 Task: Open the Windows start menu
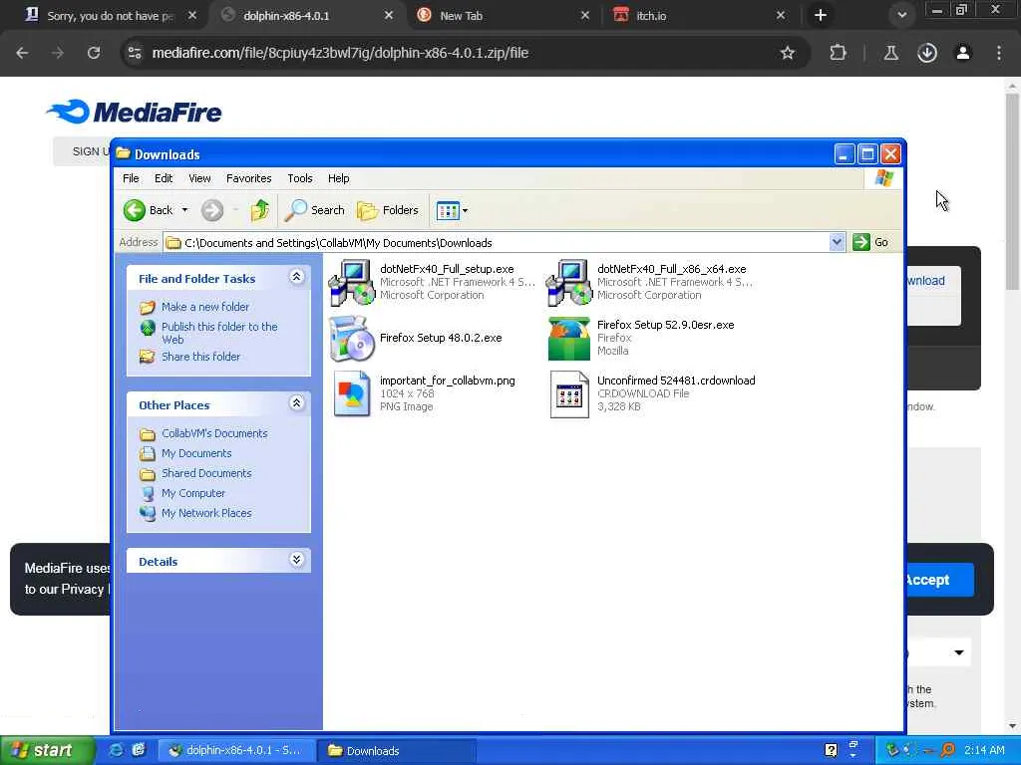coord(47,751)
